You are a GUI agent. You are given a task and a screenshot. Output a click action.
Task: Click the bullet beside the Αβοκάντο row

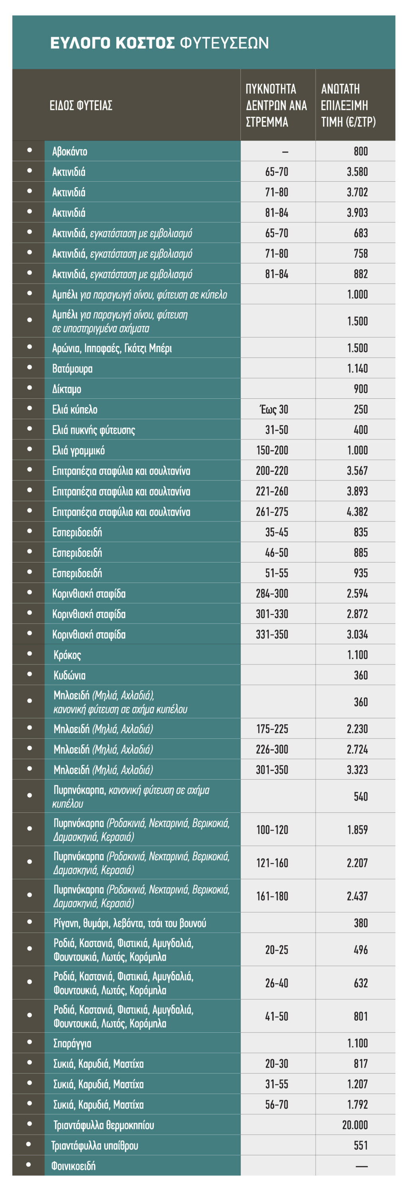[x=29, y=150]
